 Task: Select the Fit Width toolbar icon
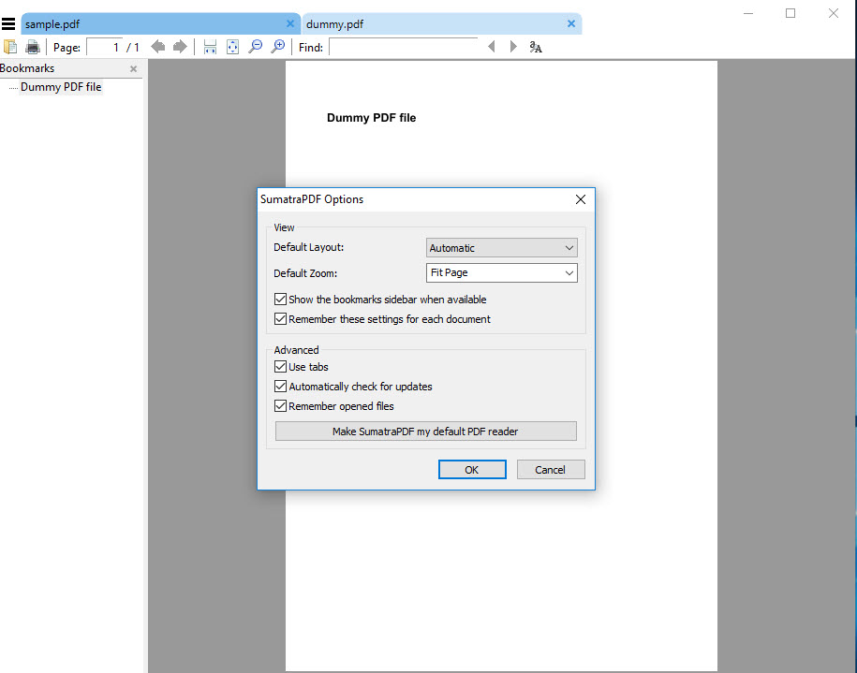pyautogui.click(x=210, y=47)
